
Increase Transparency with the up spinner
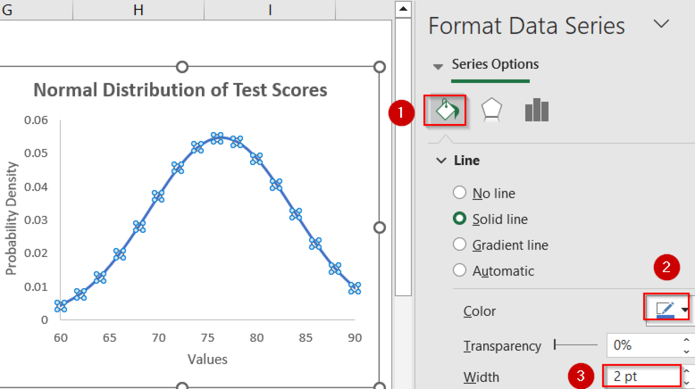(686, 340)
